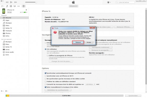Open the films library icon in toolbar

coord(11,6)
